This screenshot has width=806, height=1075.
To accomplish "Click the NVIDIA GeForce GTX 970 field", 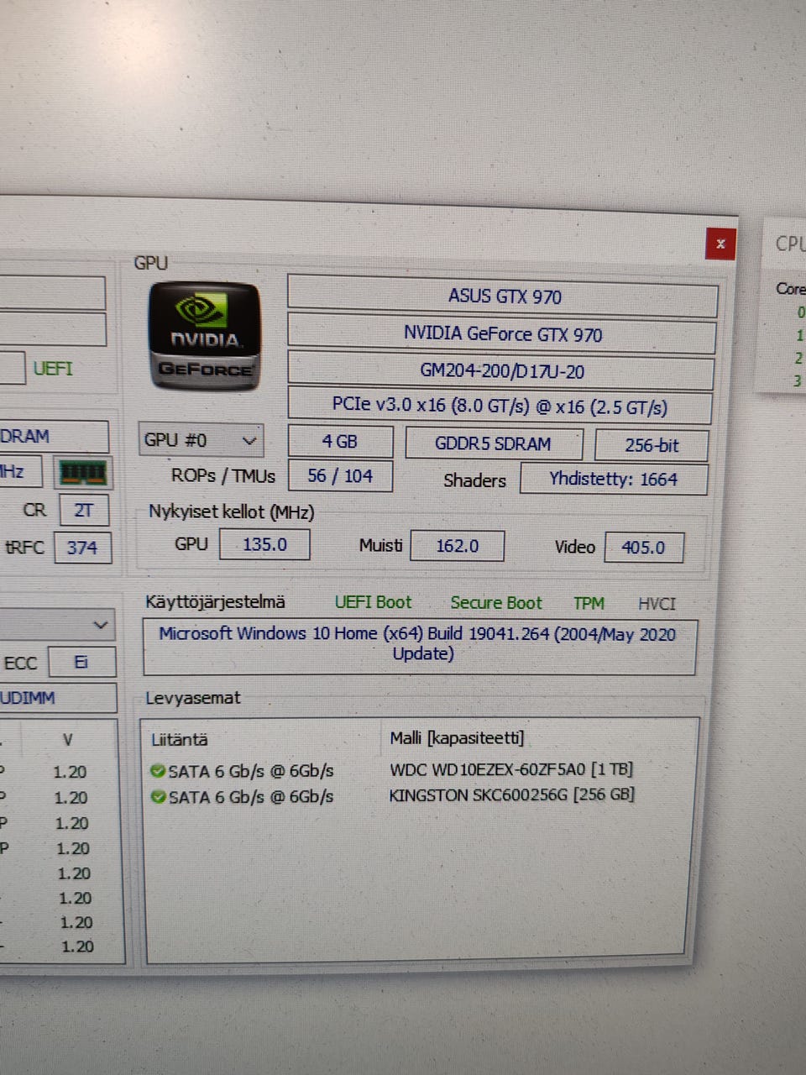I will click(x=502, y=333).
